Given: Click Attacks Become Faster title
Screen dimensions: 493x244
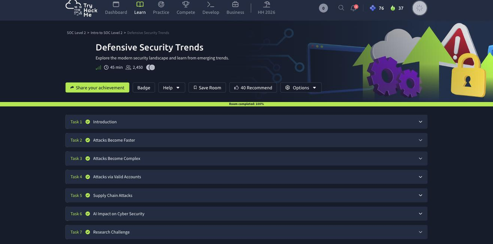Looking at the screenshot, I should (114, 140).
